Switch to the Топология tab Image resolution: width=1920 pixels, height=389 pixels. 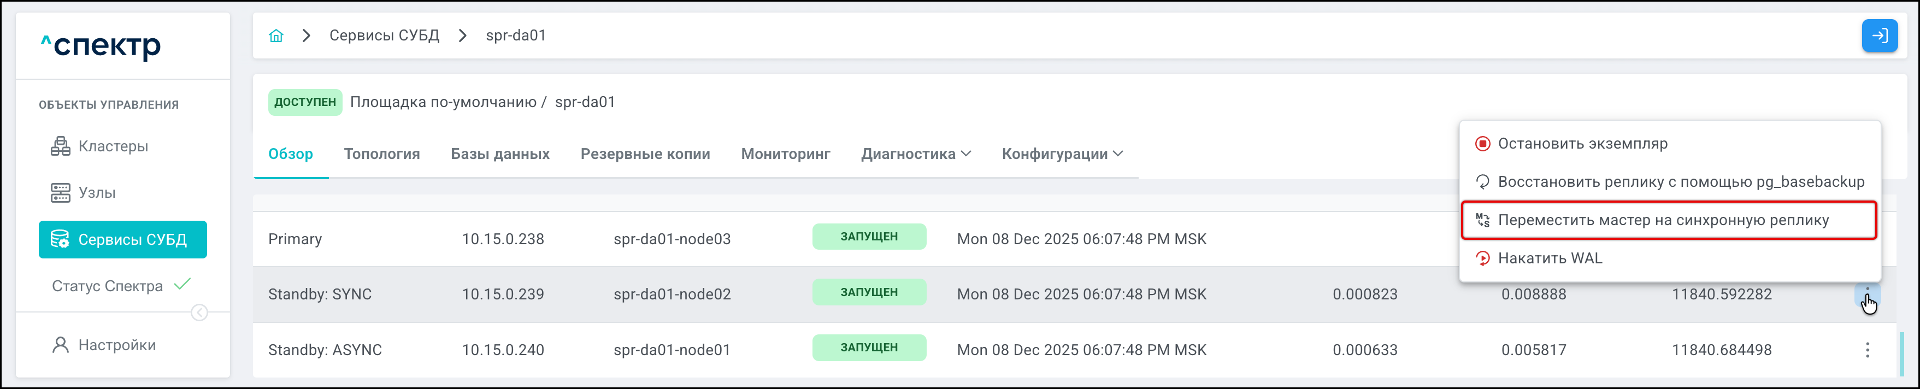click(381, 154)
